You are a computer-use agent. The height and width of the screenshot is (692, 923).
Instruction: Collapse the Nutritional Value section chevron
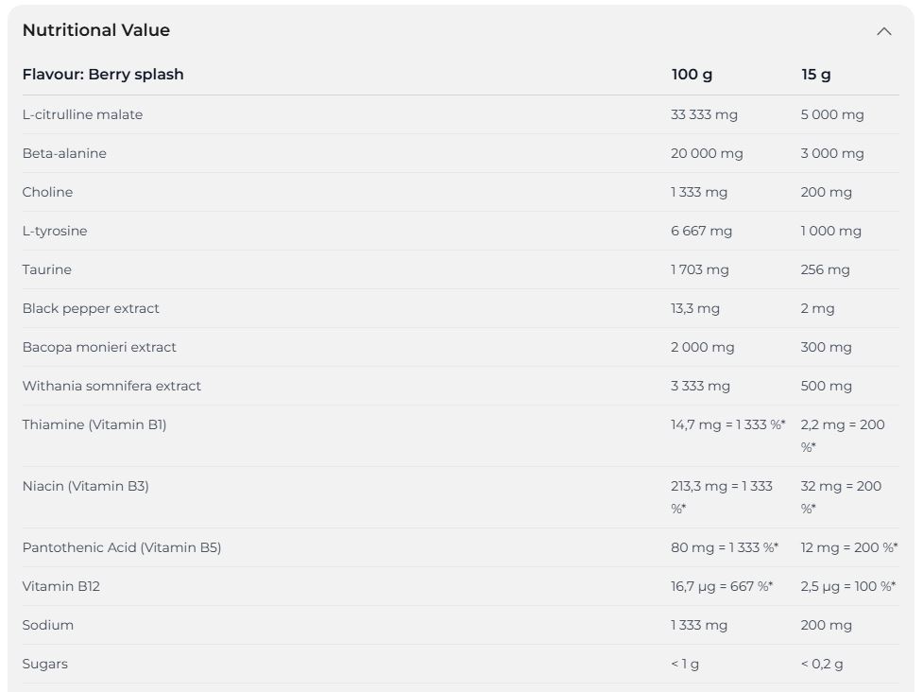pos(883,31)
